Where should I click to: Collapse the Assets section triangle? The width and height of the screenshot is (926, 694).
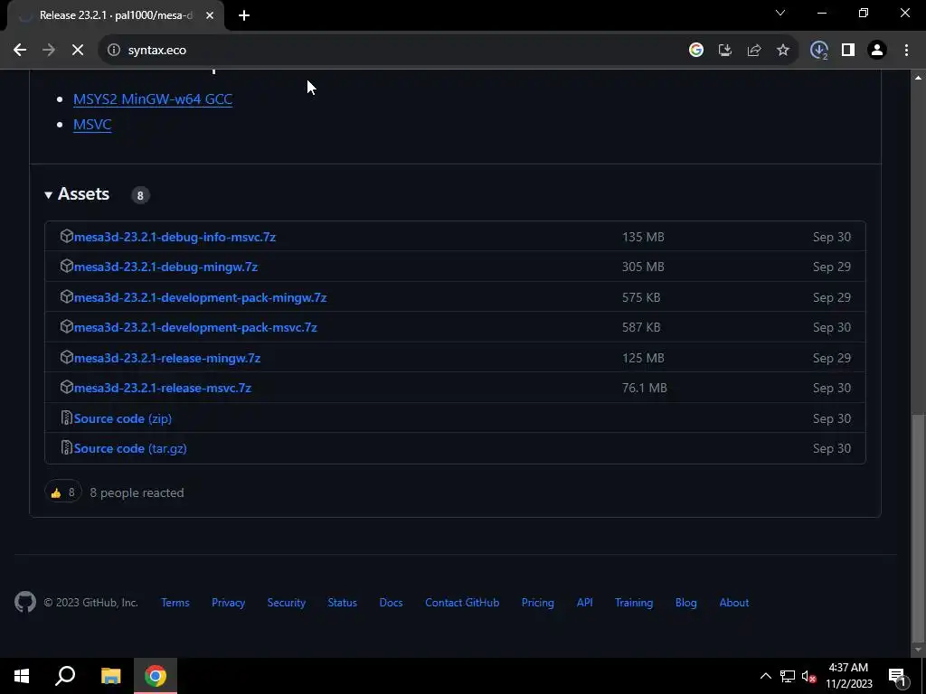tap(49, 195)
